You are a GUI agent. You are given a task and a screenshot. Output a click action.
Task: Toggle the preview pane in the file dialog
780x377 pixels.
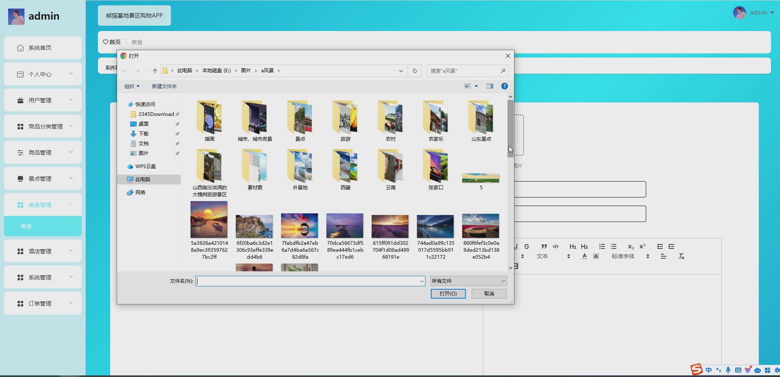tap(489, 86)
